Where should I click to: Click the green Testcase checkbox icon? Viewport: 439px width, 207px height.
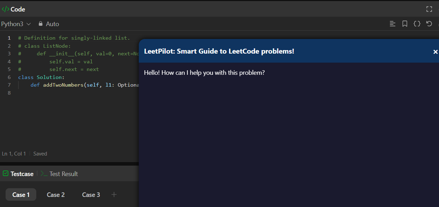point(6,174)
